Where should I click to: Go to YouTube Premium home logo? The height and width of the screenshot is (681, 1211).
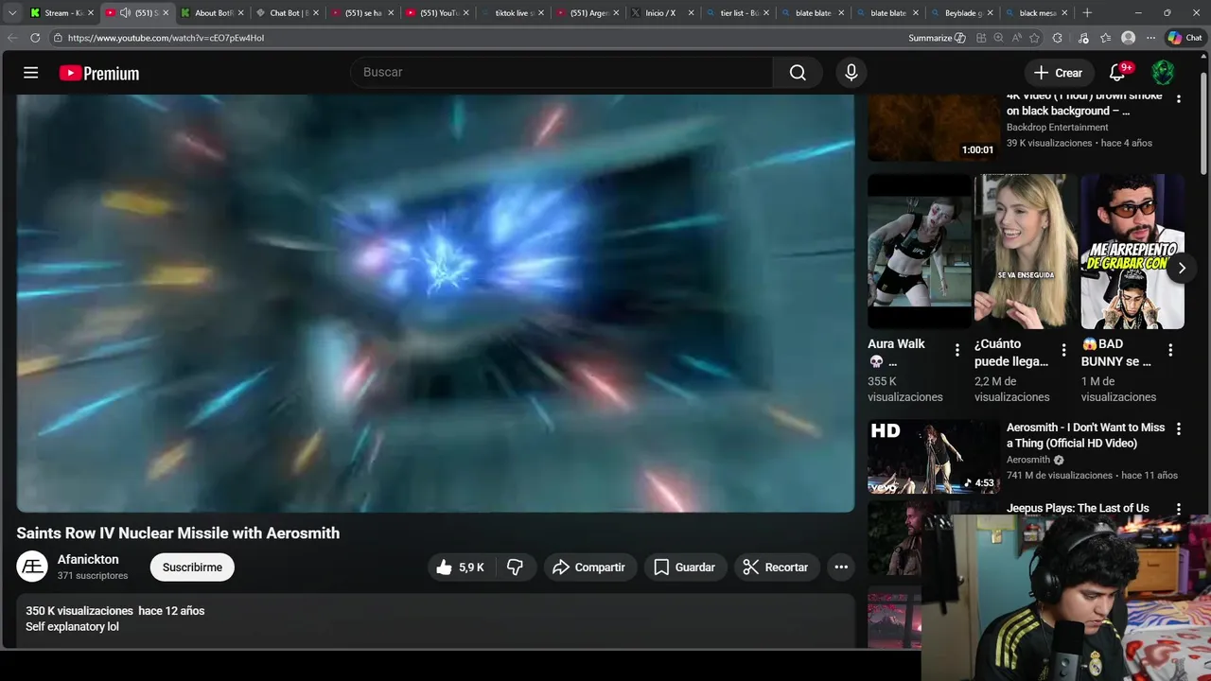pyautogui.click(x=99, y=73)
